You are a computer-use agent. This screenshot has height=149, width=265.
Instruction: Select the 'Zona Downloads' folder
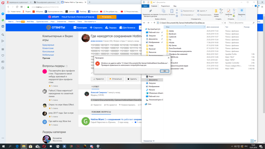tap(175, 48)
